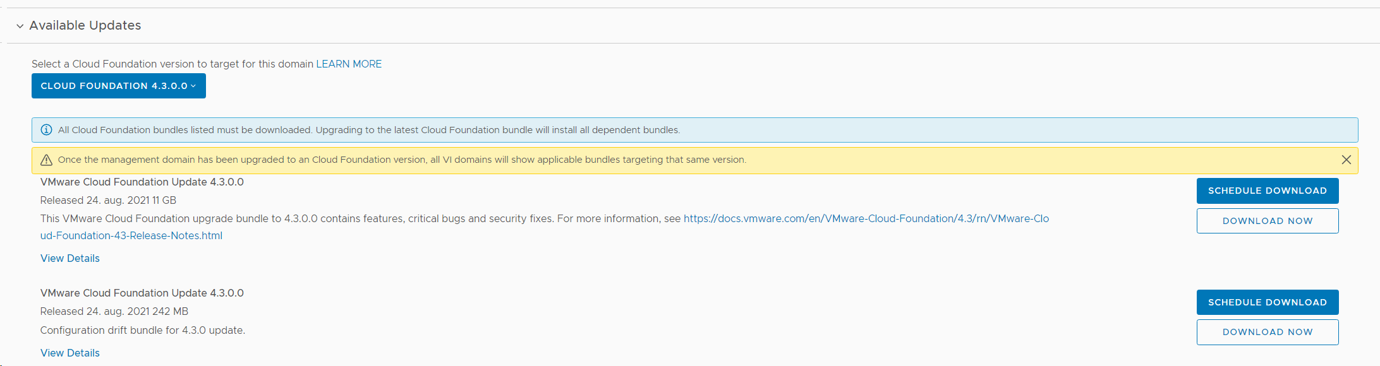1380x366 pixels.
Task: Click the 'Released 24. aug. 2021 11 GB' line
Action: click(x=108, y=200)
